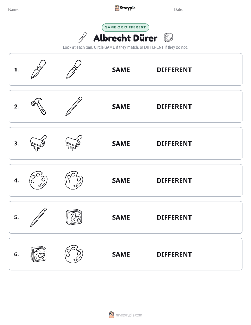Mark DIFFERENT for pair 6

[x=174, y=254]
